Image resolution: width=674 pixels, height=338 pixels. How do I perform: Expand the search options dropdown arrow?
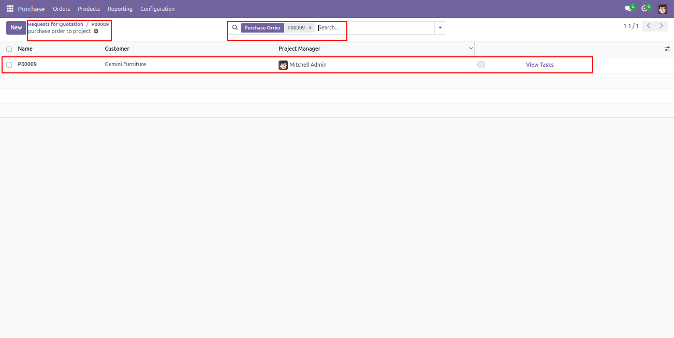click(441, 28)
